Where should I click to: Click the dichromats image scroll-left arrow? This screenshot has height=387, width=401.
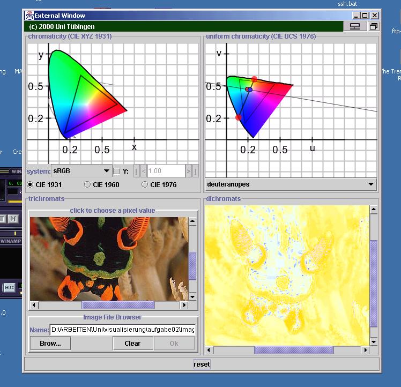pos(209,350)
